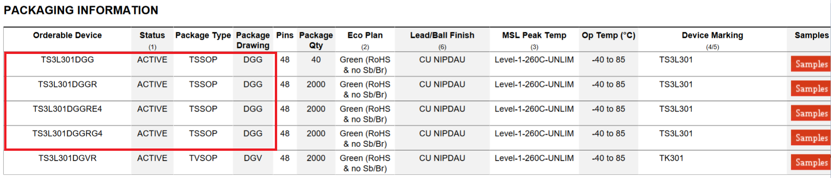This screenshot has height=178, width=831.
Task: Click the Lead/Ball Finish column header
Action: pyautogui.click(x=442, y=36)
